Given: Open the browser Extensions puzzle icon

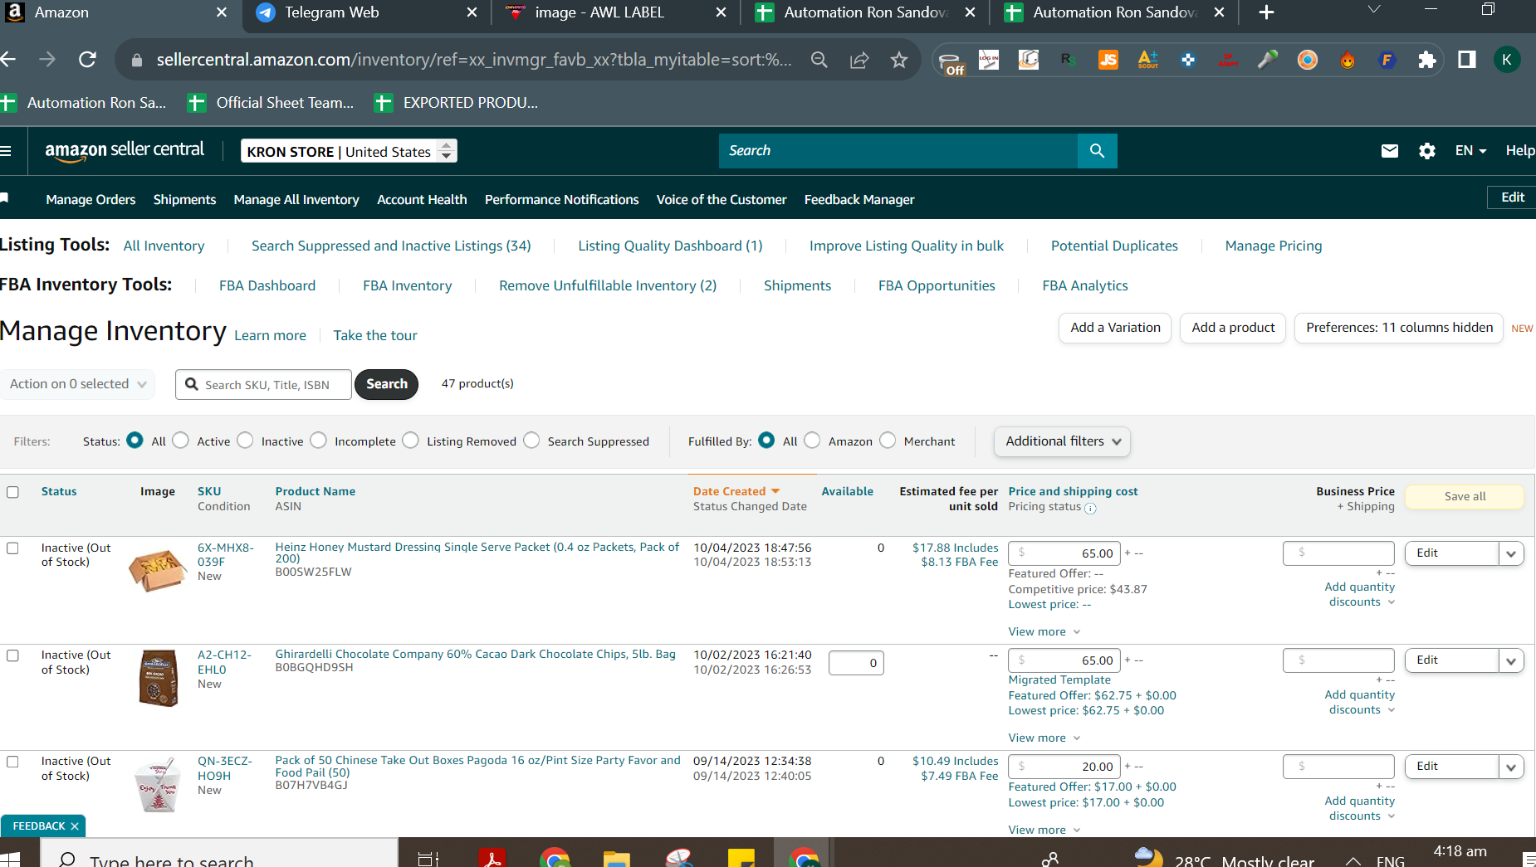Looking at the screenshot, I should (x=1427, y=60).
